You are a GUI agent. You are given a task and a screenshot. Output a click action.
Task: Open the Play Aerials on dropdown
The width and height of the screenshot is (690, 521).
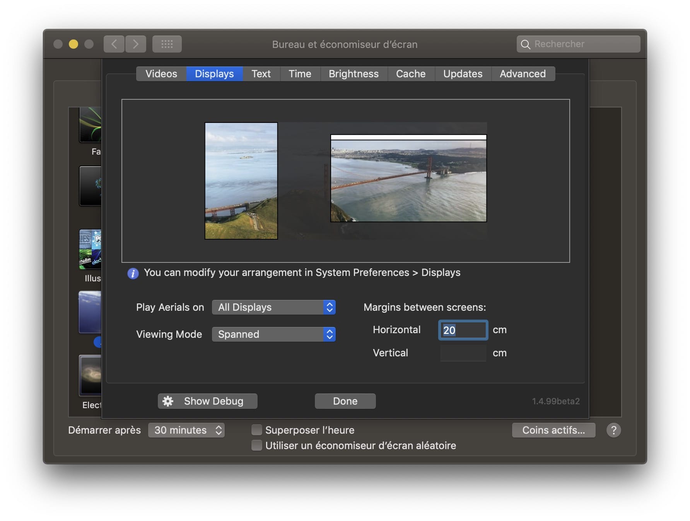point(274,307)
